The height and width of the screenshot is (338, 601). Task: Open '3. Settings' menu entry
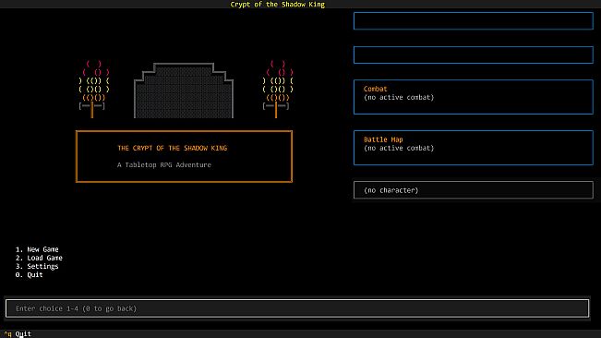[37, 266]
